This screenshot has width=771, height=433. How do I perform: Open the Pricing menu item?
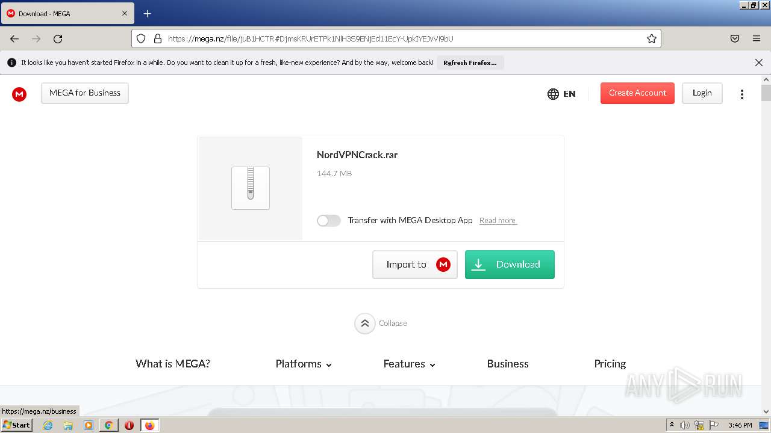tap(610, 364)
